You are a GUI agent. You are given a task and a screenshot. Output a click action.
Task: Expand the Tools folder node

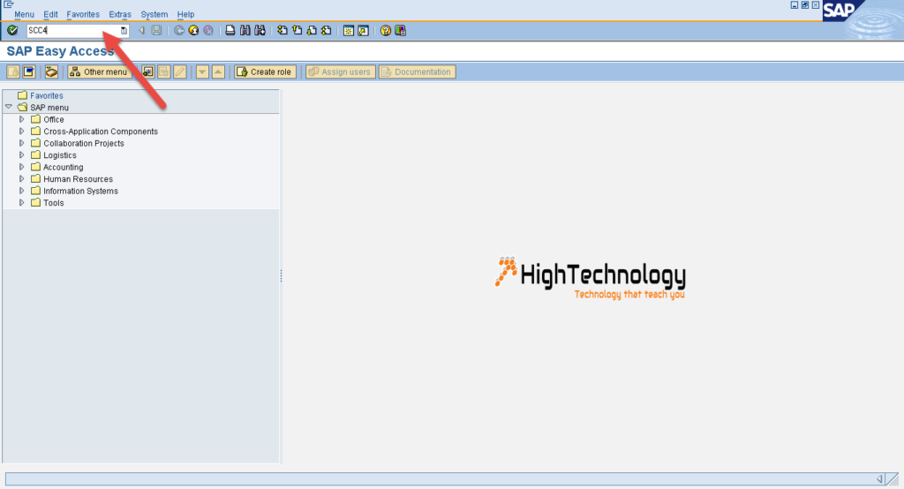22,202
